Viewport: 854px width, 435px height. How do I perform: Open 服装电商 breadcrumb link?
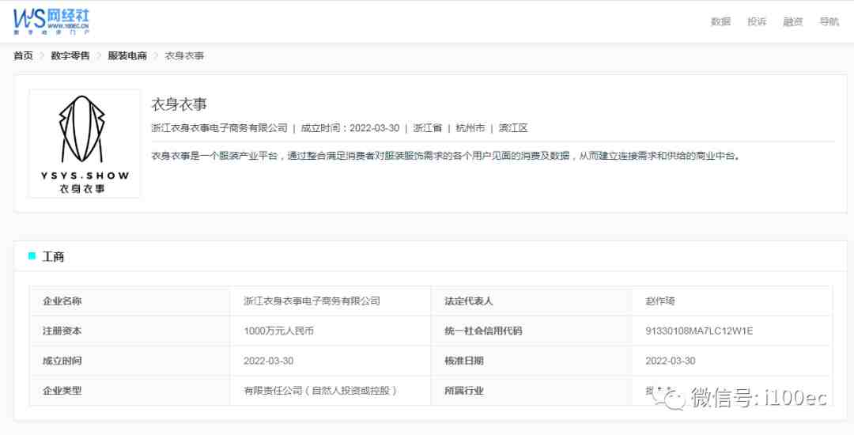pos(127,55)
